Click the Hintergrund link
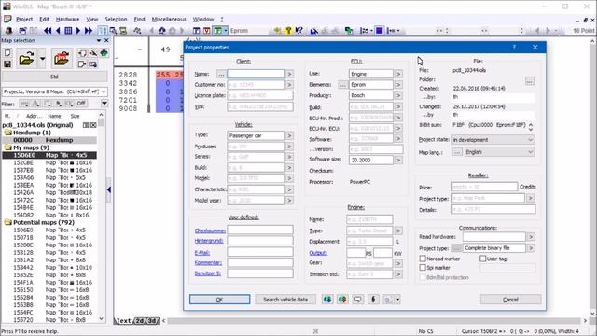Viewport: 597px width, 336px height. 209,241
